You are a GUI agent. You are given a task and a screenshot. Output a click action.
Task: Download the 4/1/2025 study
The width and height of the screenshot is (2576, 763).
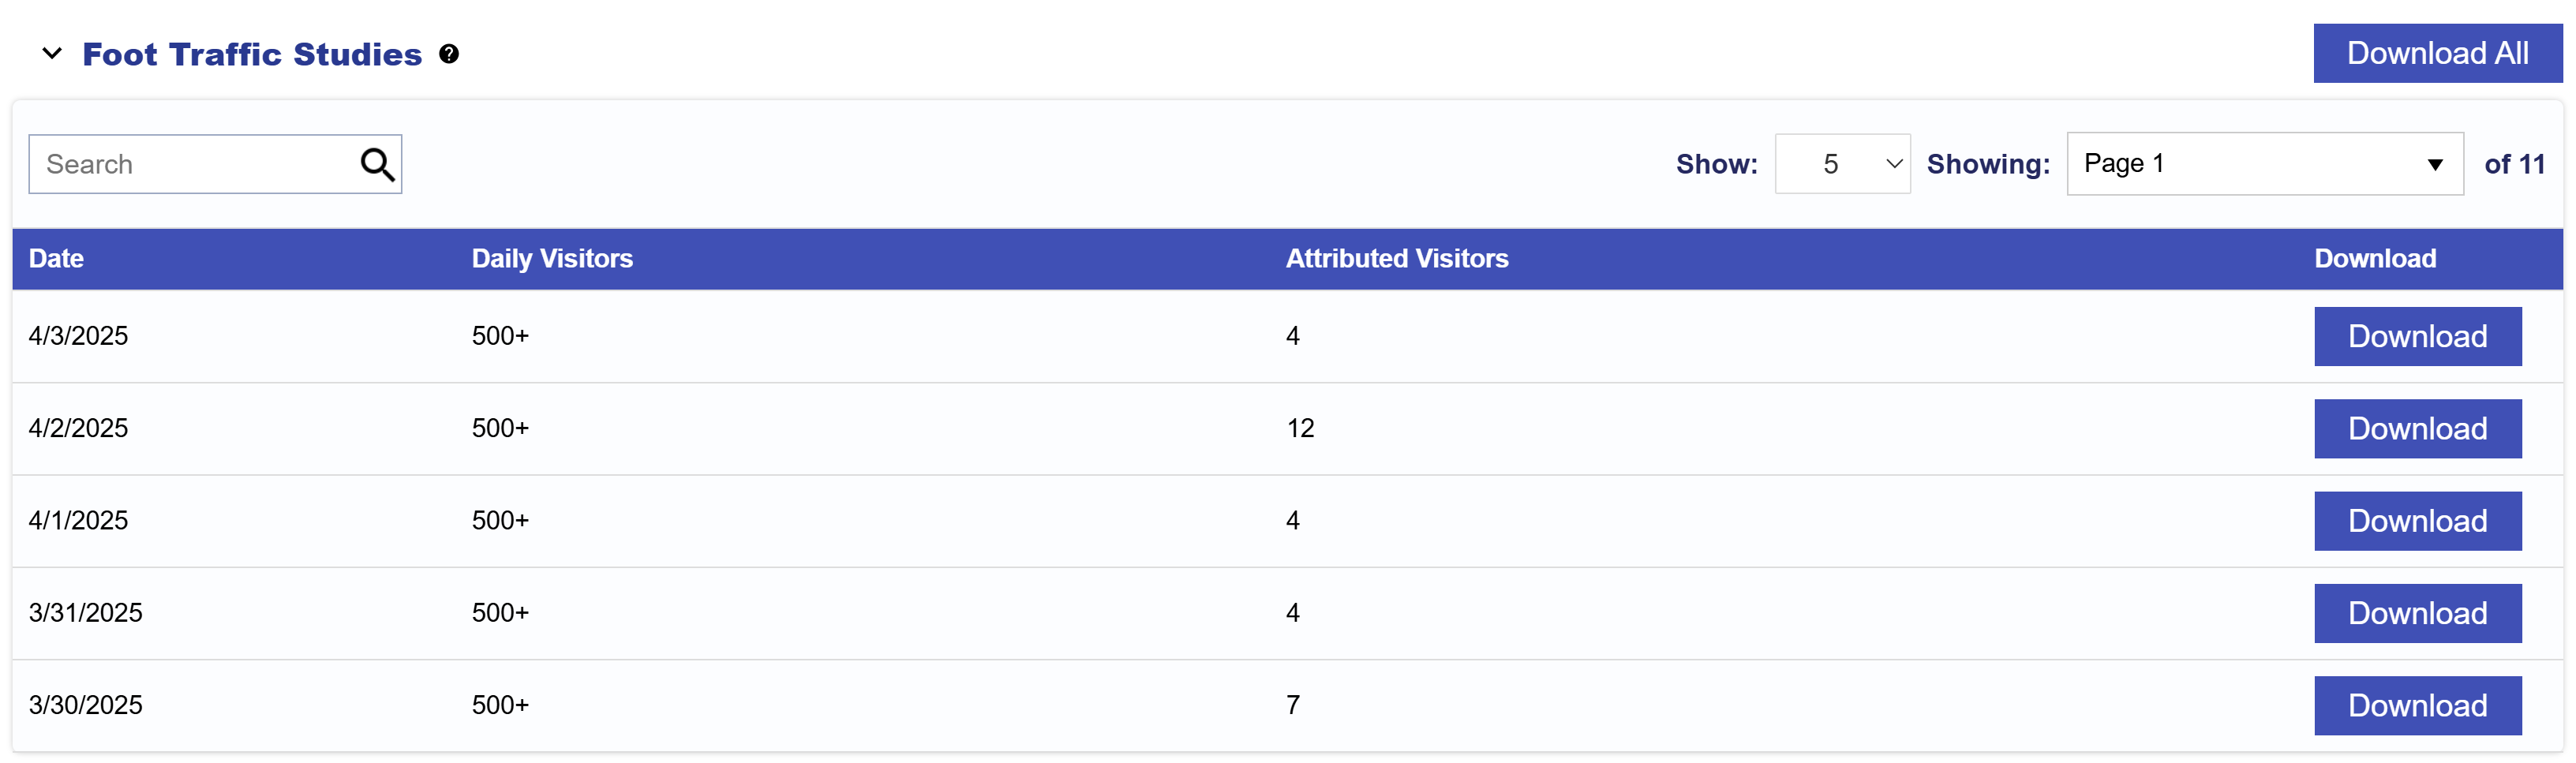click(x=2417, y=521)
